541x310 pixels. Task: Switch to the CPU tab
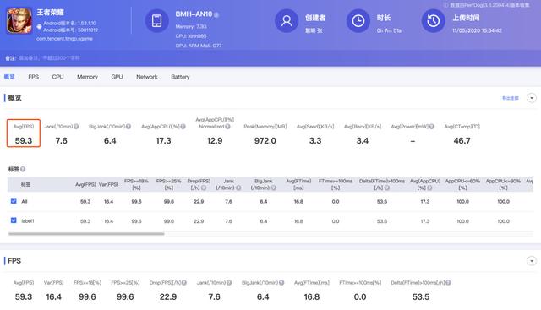[57, 77]
